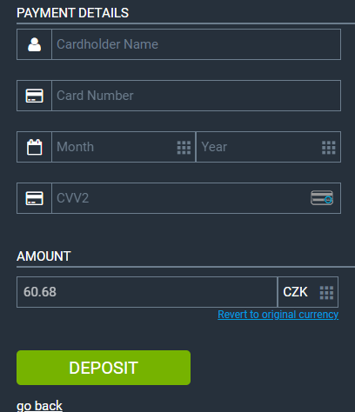The height and width of the screenshot is (412, 355).
Task: Click the amount field showing 60.68
Action: click(147, 292)
